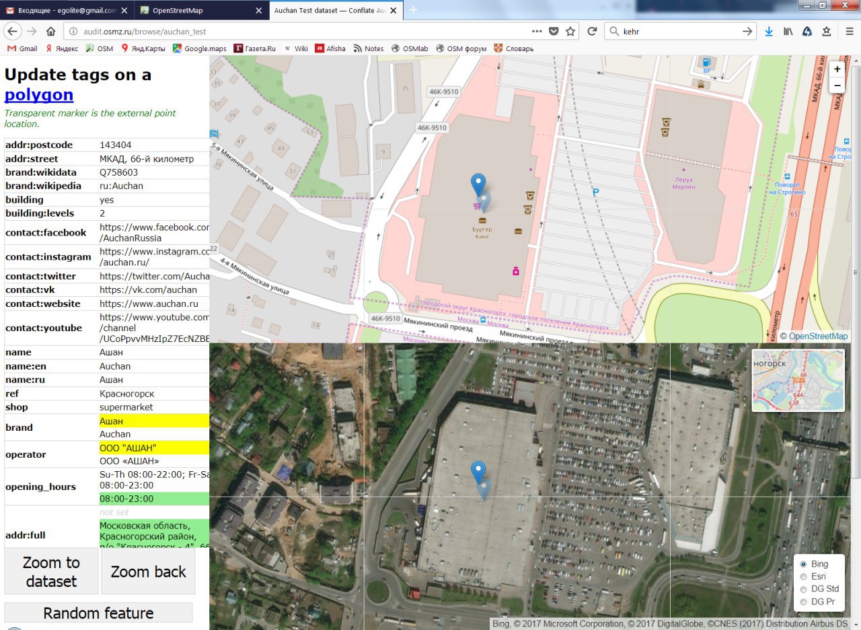The width and height of the screenshot is (861, 630).
Task: Open the Wiki bookmark
Action: [x=296, y=48]
